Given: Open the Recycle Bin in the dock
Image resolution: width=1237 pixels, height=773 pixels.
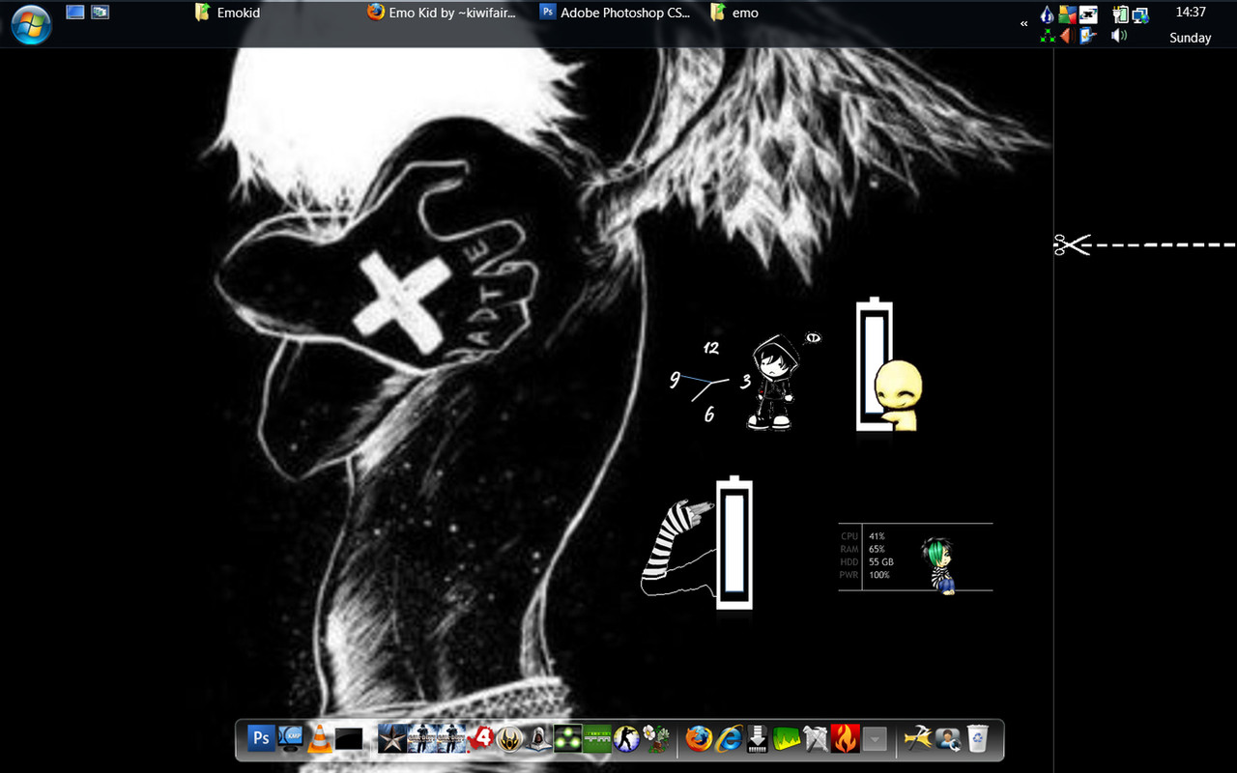Looking at the screenshot, I should point(978,739).
